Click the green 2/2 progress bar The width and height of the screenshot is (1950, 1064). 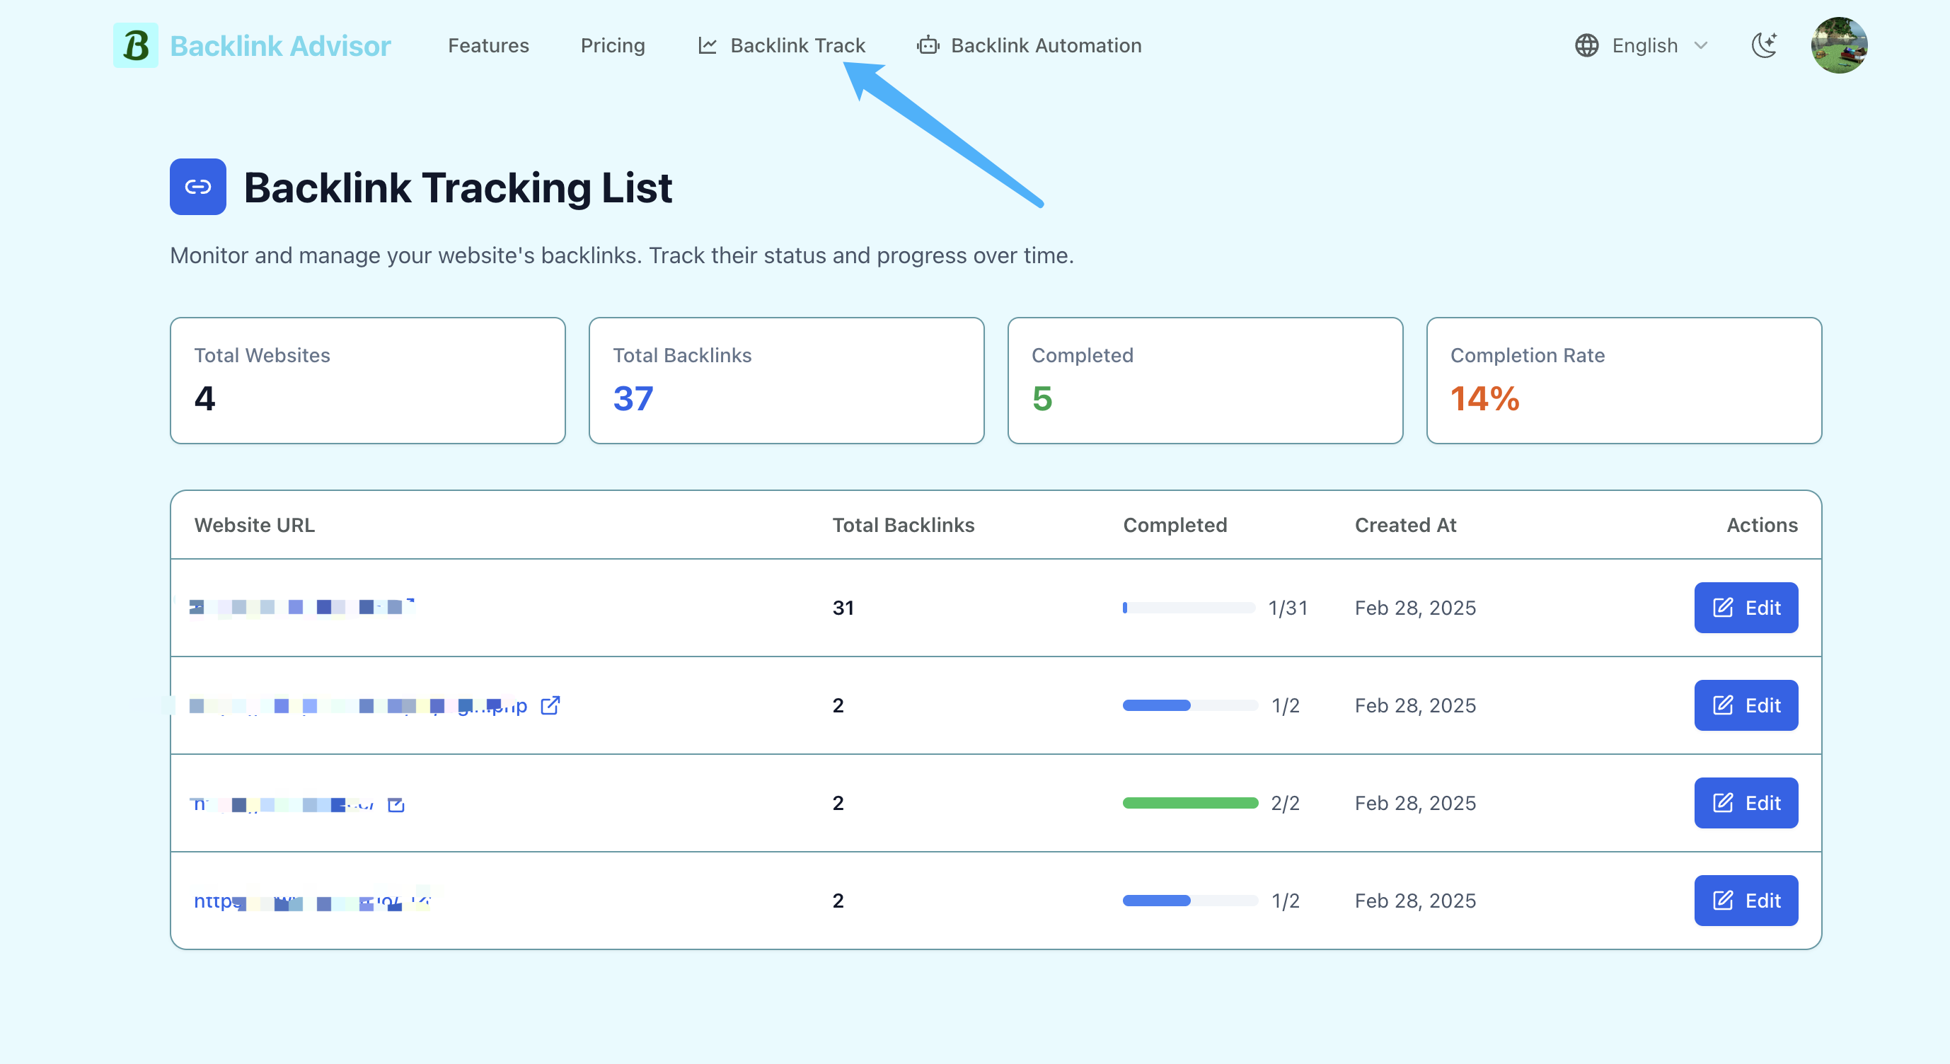click(1190, 803)
